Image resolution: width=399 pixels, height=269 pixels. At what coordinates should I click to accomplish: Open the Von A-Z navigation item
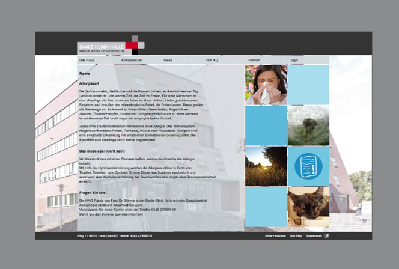pyautogui.click(x=213, y=61)
